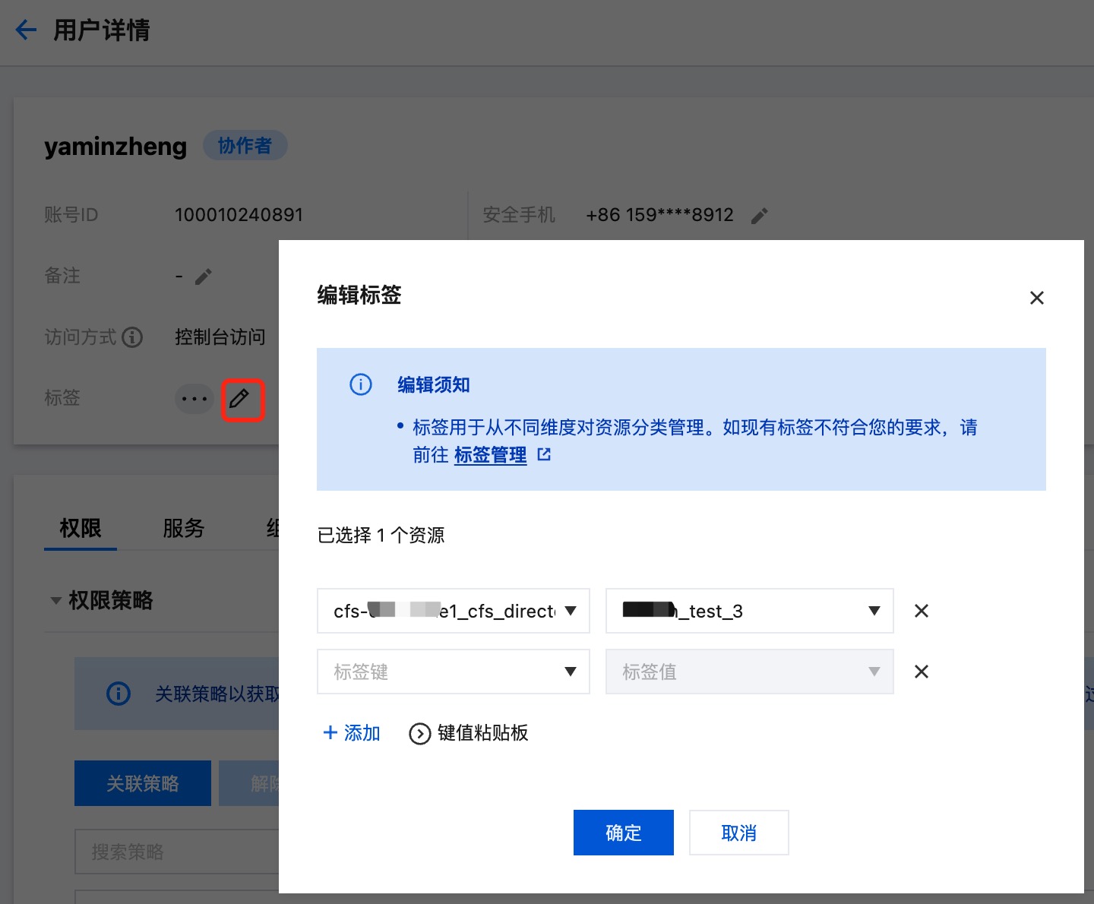Collapse the 权限策略 section triangle

(x=56, y=601)
